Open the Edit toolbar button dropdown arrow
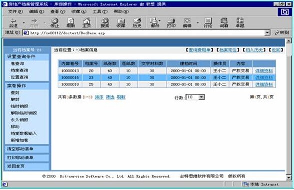This screenshot has height=190, width=294. pos(198,23)
